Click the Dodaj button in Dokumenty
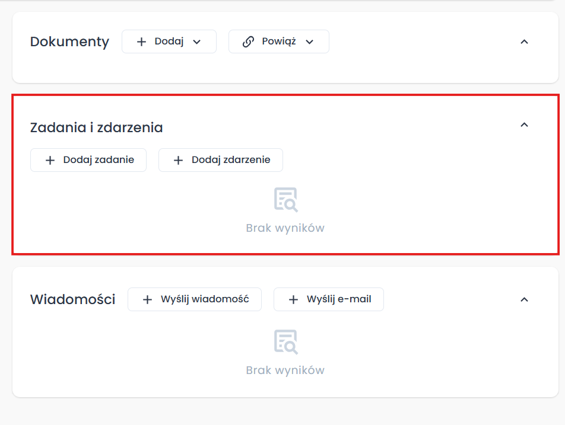 coord(169,41)
